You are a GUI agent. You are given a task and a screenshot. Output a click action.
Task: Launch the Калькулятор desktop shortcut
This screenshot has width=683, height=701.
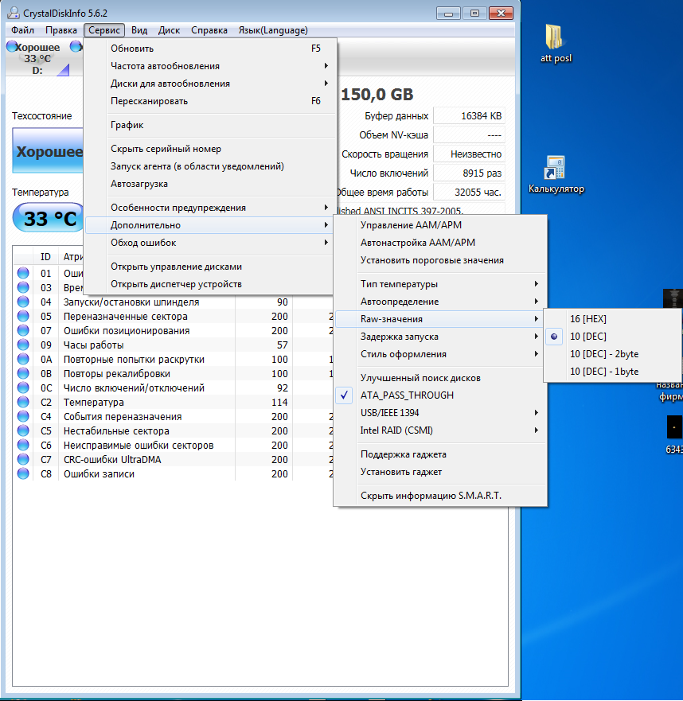pyautogui.click(x=555, y=169)
